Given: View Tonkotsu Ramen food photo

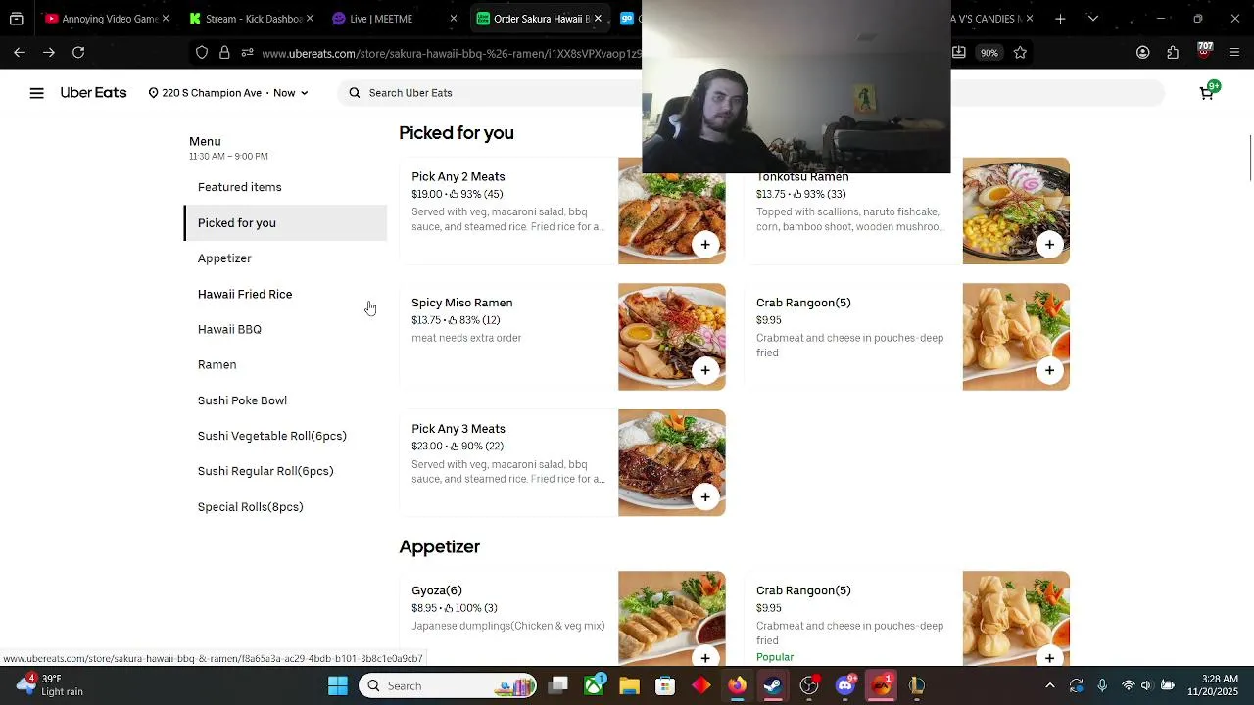Looking at the screenshot, I should pos(1016,211).
